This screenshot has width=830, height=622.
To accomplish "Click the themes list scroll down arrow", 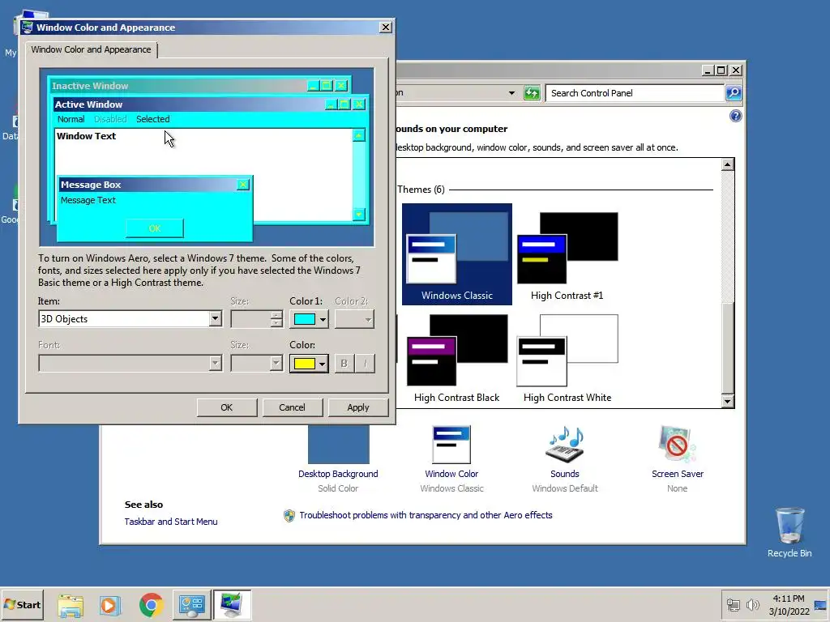I will click(x=727, y=402).
